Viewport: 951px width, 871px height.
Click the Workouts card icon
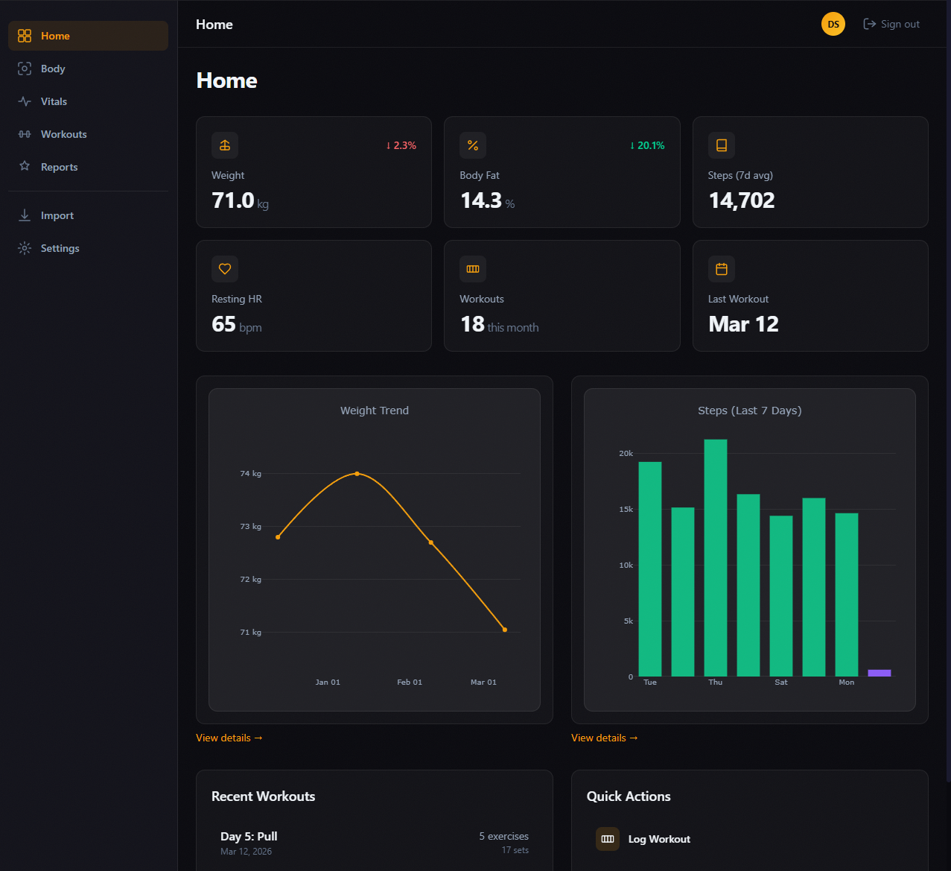(x=473, y=269)
